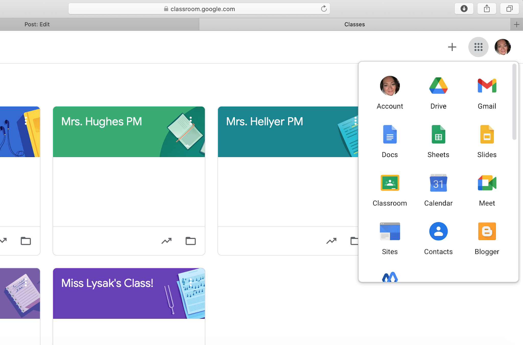Screen dimensions: 523x345
Task: Open the three-dot menu on Mrs. Hellyer PM card
Action: (x=355, y=121)
